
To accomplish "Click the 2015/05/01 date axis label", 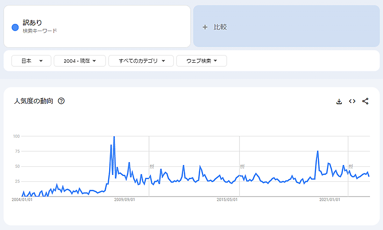I will tap(228, 199).
